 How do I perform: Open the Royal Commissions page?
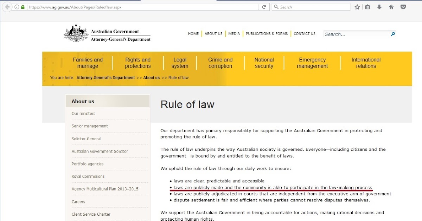pyautogui.click(x=88, y=176)
